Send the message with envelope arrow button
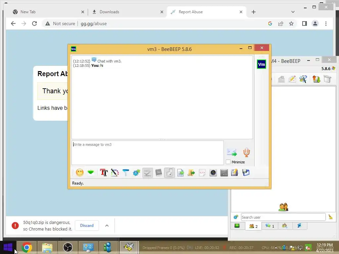The width and height of the screenshot is (339, 254). point(232,152)
